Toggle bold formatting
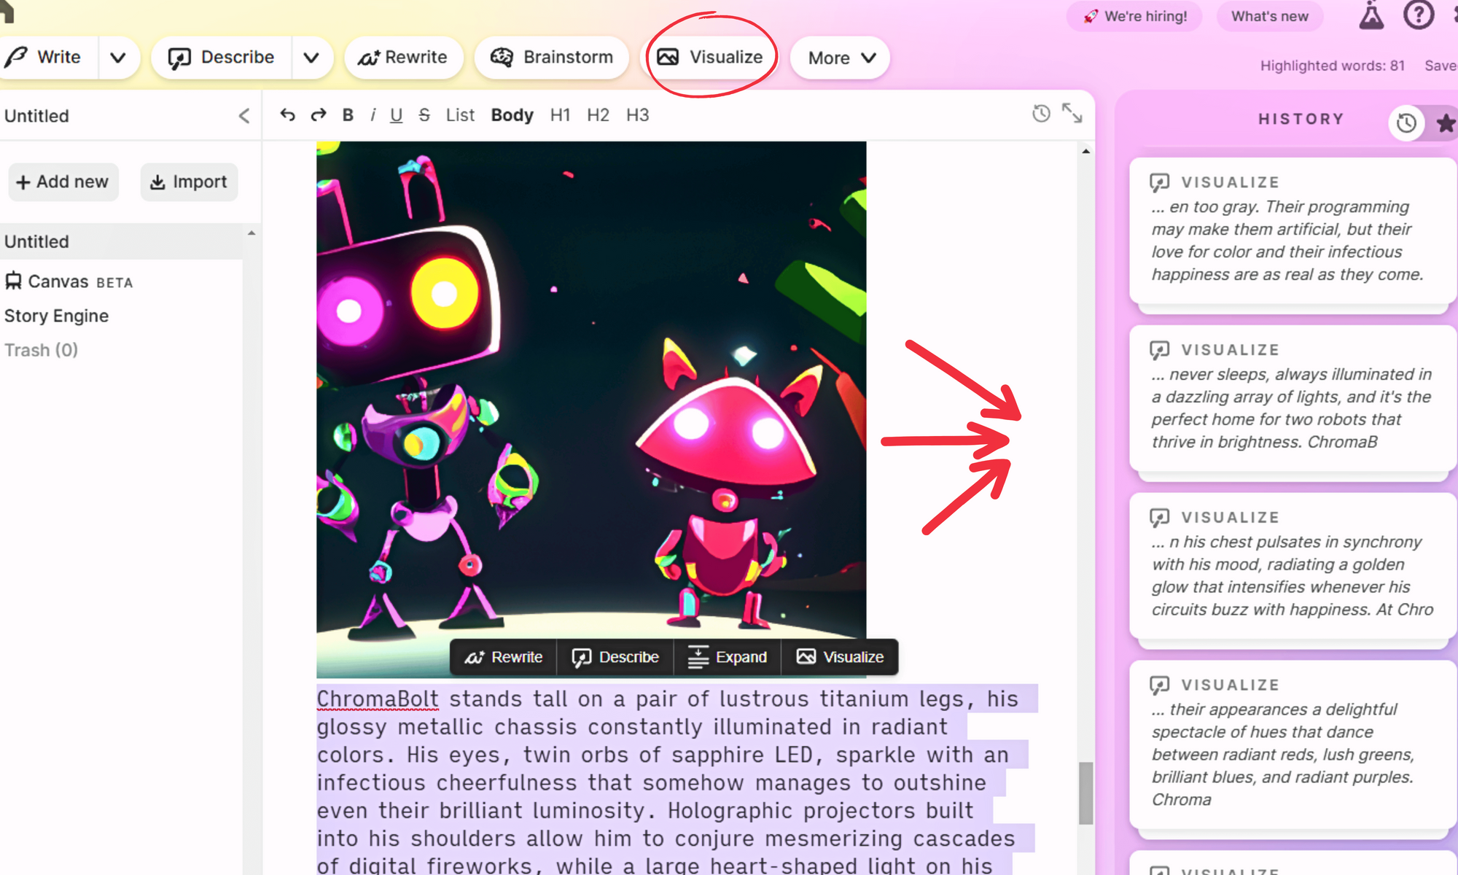 348,115
